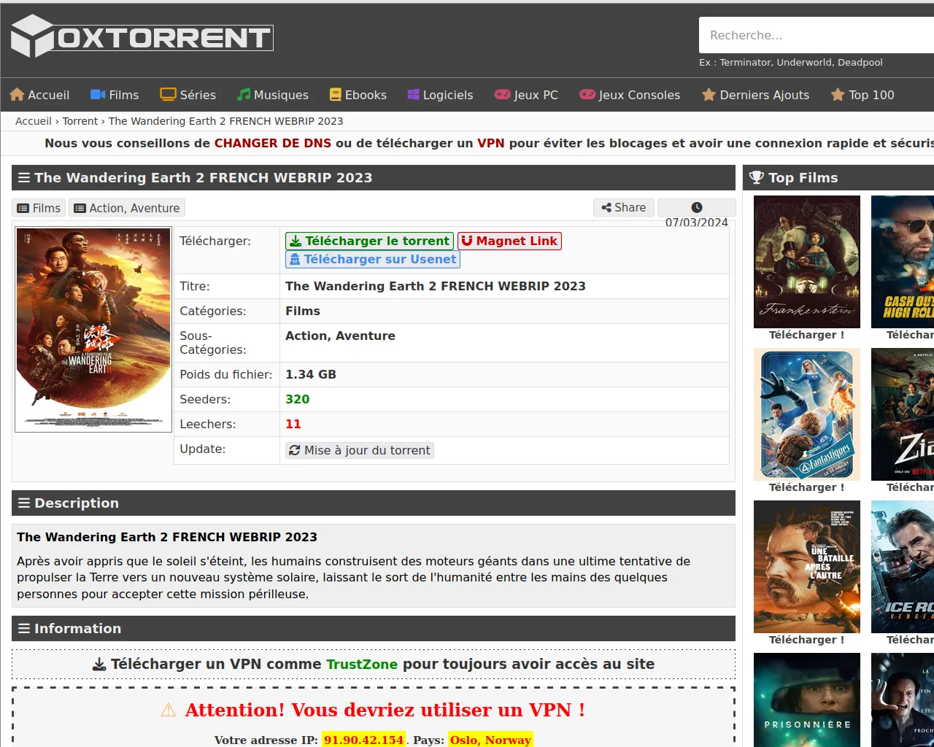Click the search hint Ex : Terminator, Underworld, Deadpool
The width and height of the screenshot is (934, 747).
791,62
